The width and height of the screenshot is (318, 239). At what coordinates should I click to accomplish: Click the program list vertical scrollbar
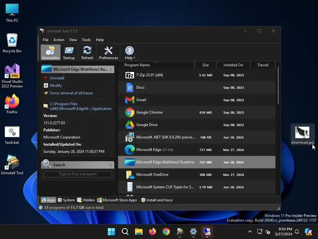[x=278, y=86]
